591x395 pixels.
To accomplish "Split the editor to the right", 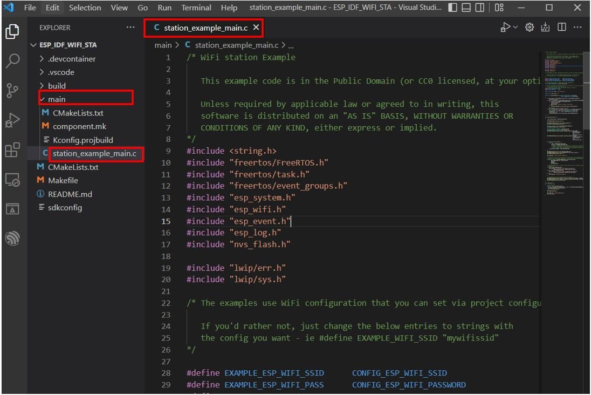I will (562, 27).
